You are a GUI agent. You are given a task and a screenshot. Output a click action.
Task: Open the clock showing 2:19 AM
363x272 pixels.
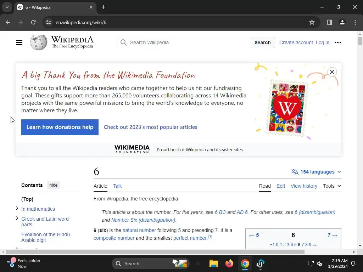338,263
